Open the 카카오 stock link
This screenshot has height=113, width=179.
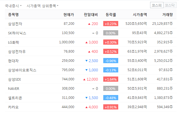(x=13, y=107)
